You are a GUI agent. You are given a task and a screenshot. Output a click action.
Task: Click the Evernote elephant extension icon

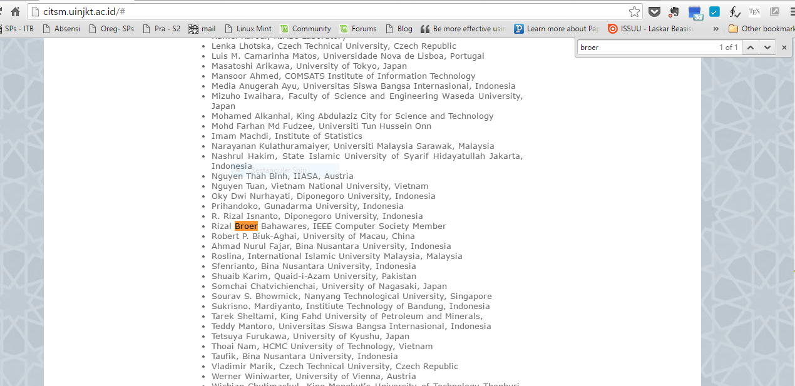coord(674,11)
